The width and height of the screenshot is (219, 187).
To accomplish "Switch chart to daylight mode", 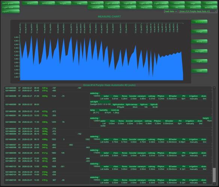I will pyautogui.click(x=199, y=51).
